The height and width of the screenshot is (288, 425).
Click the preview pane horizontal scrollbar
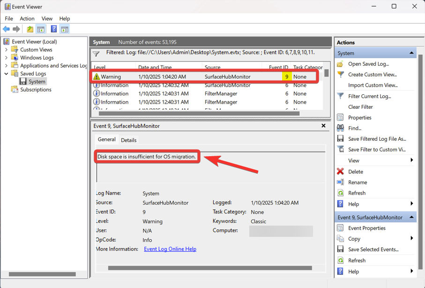click(210, 268)
